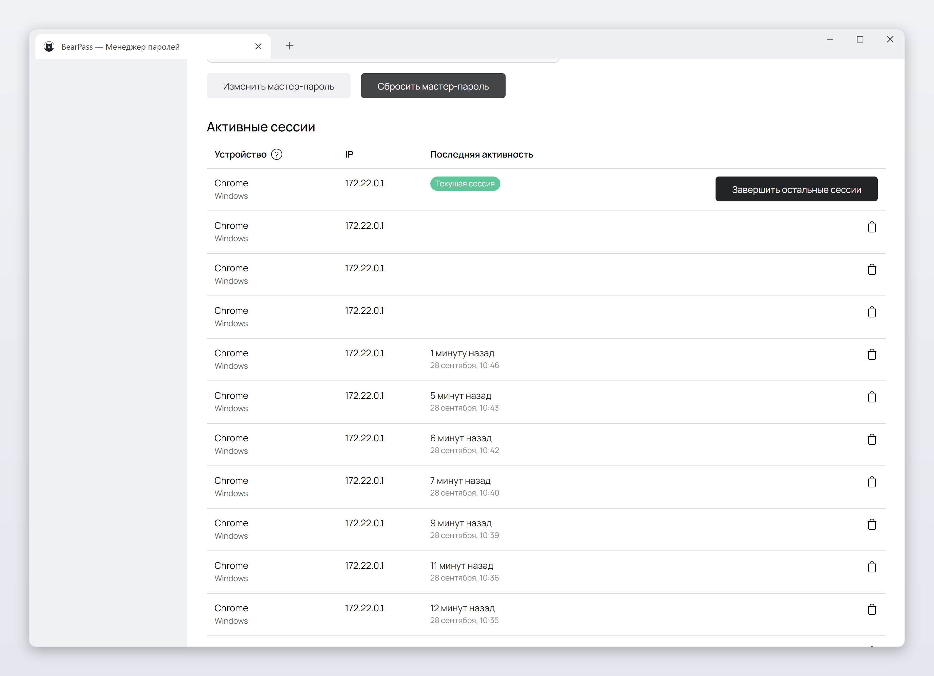Viewport: 934px width, 676px height.
Task: Delete the session active 7 минут назад
Action: pos(872,482)
